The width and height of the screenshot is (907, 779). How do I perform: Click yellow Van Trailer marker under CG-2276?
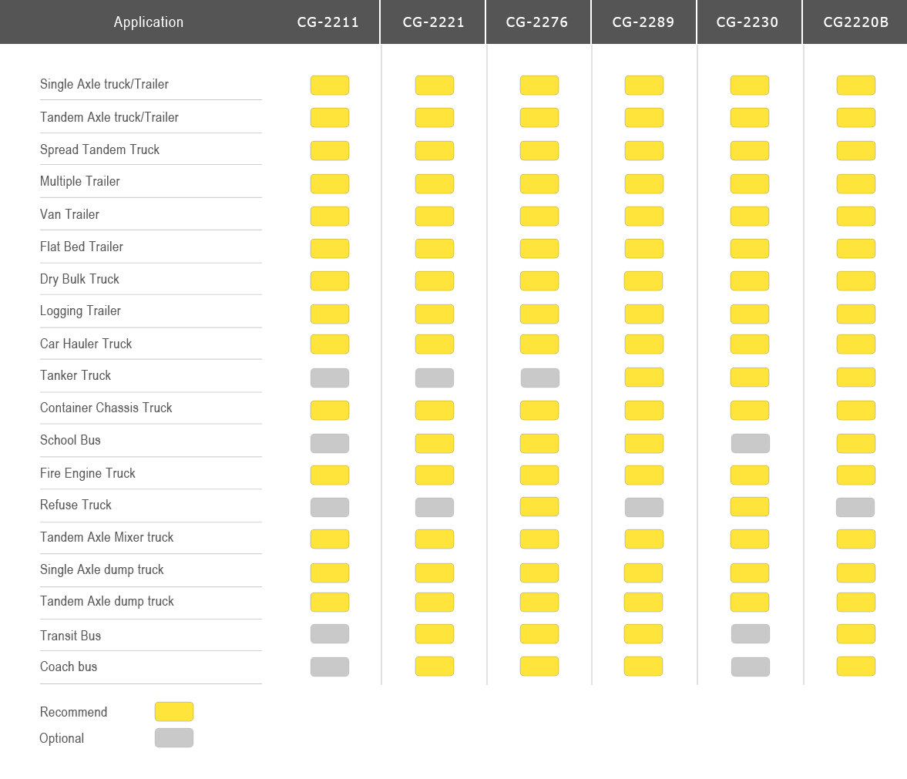tap(539, 217)
